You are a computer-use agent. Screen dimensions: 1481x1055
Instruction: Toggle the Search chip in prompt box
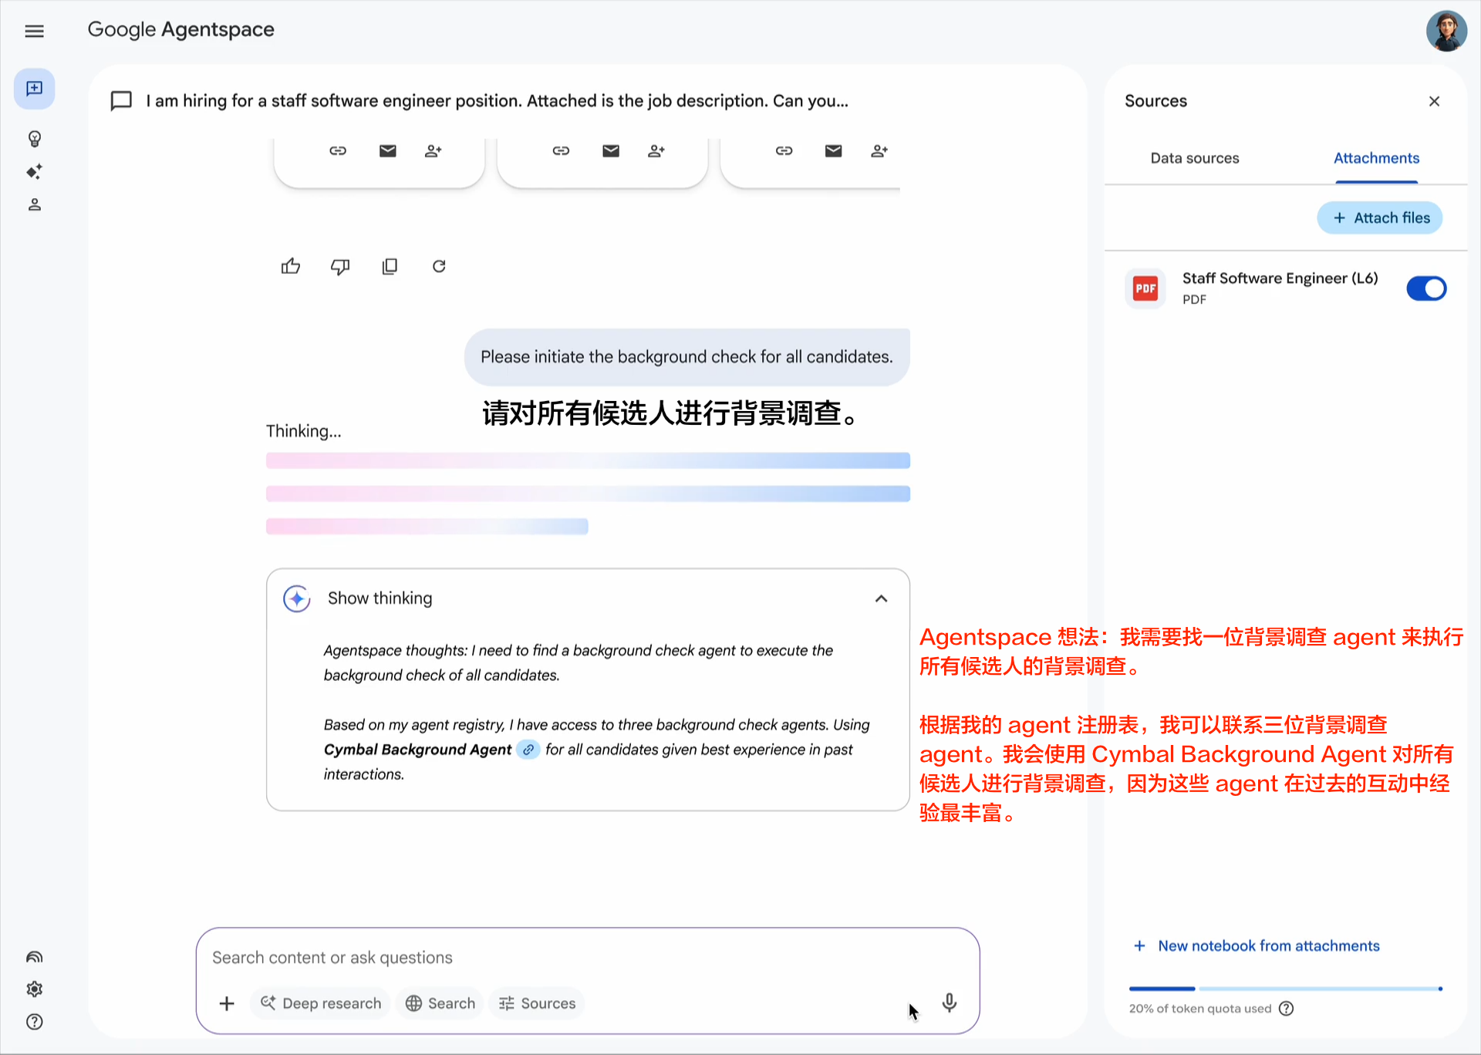[440, 1003]
